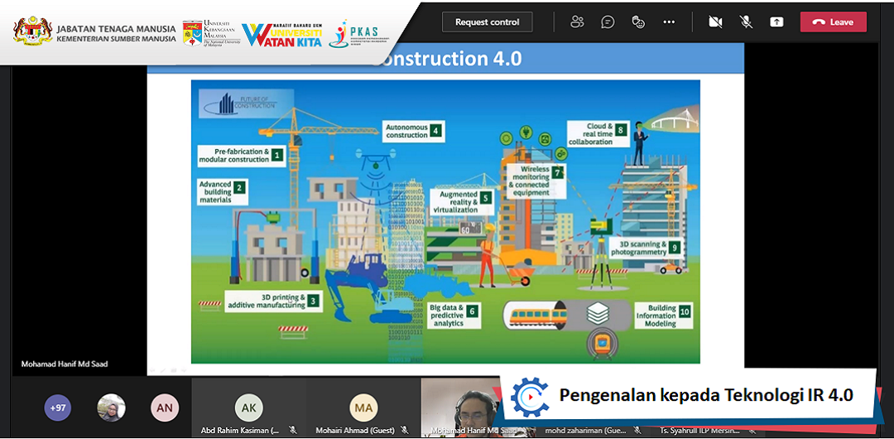Click the gear play icon in banner
The height and width of the screenshot is (439, 894).
(x=529, y=396)
